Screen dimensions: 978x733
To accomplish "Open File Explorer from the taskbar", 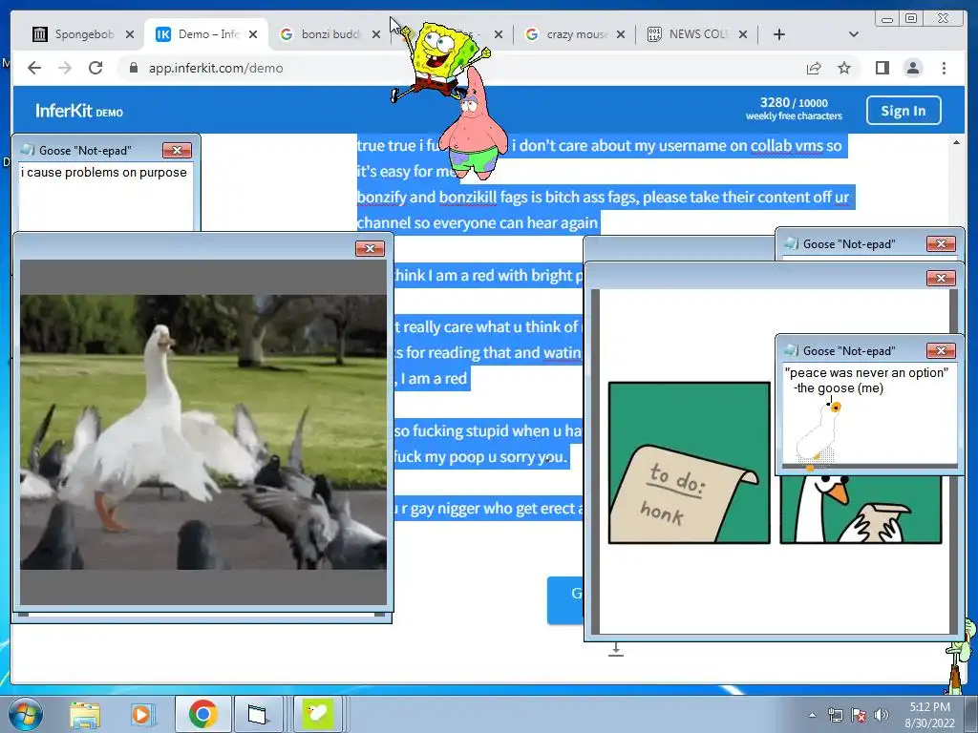I will point(85,714).
